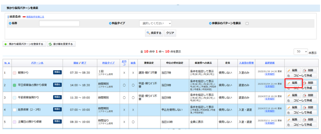
Task: Sort by No. column header
Action: (x=7, y=63)
